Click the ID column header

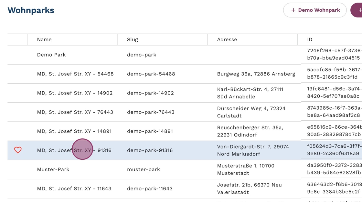click(310, 39)
